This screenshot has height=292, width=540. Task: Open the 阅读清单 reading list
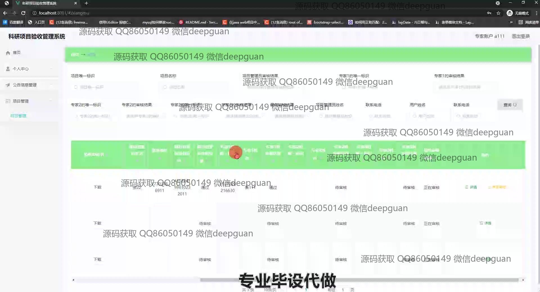[528, 22]
